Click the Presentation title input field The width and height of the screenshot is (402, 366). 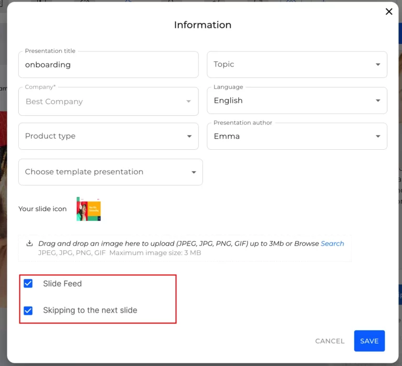[x=108, y=64]
